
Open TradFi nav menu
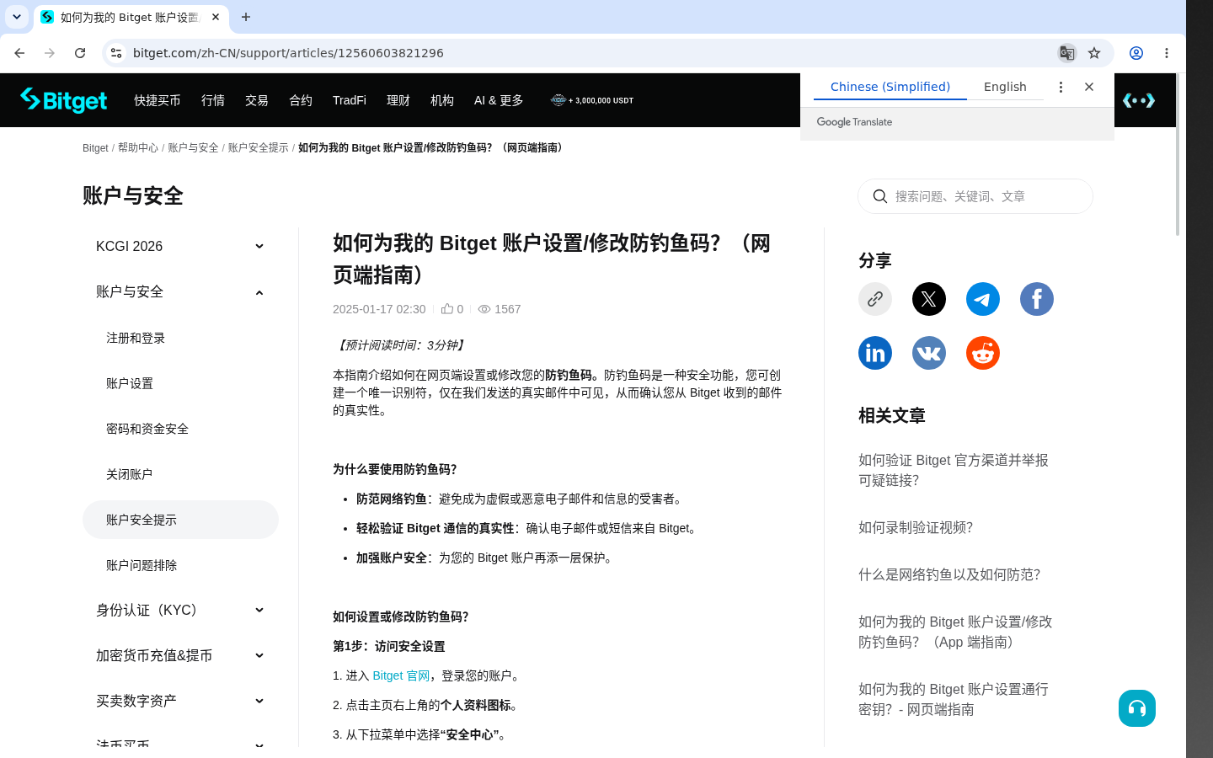point(350,100)
